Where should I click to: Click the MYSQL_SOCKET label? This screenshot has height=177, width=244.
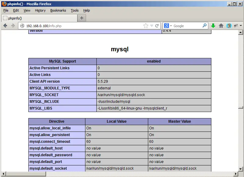44,95
